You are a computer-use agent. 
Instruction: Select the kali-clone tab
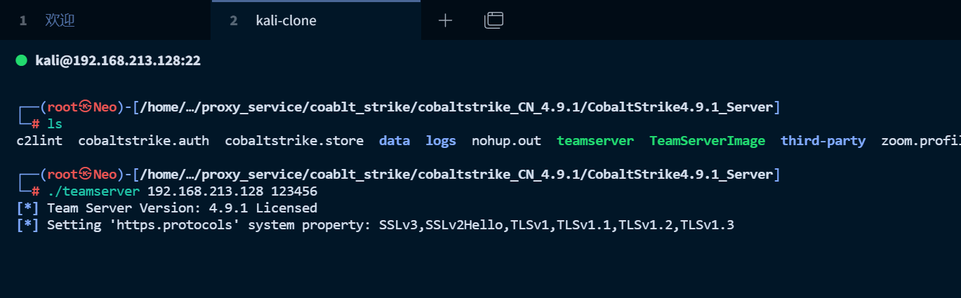286,20
